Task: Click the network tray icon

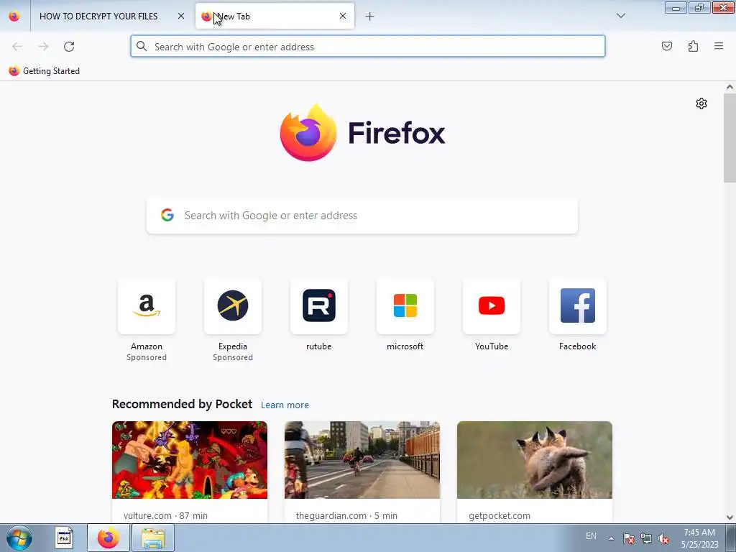Action: point(646,538)
